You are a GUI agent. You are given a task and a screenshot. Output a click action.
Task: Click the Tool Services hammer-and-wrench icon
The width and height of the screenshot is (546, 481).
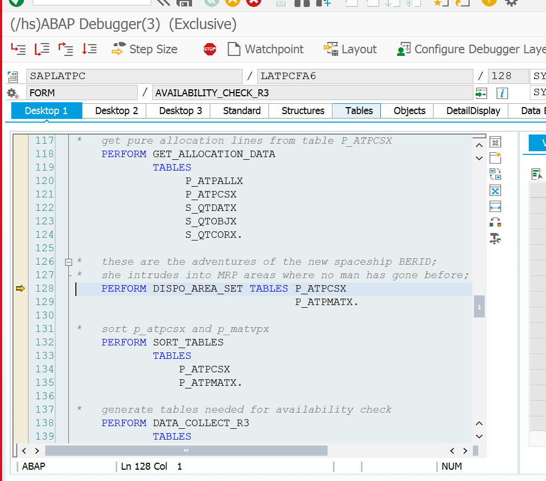pyautogui.click(x=495, y=238)
